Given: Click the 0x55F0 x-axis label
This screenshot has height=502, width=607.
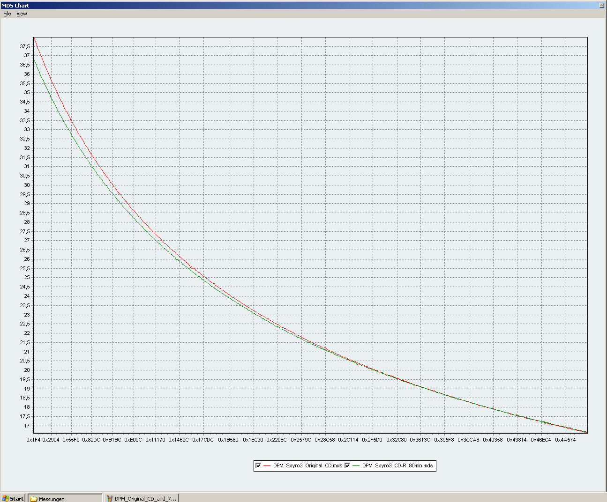Looking at the screenshot, I should click(71, 440).
